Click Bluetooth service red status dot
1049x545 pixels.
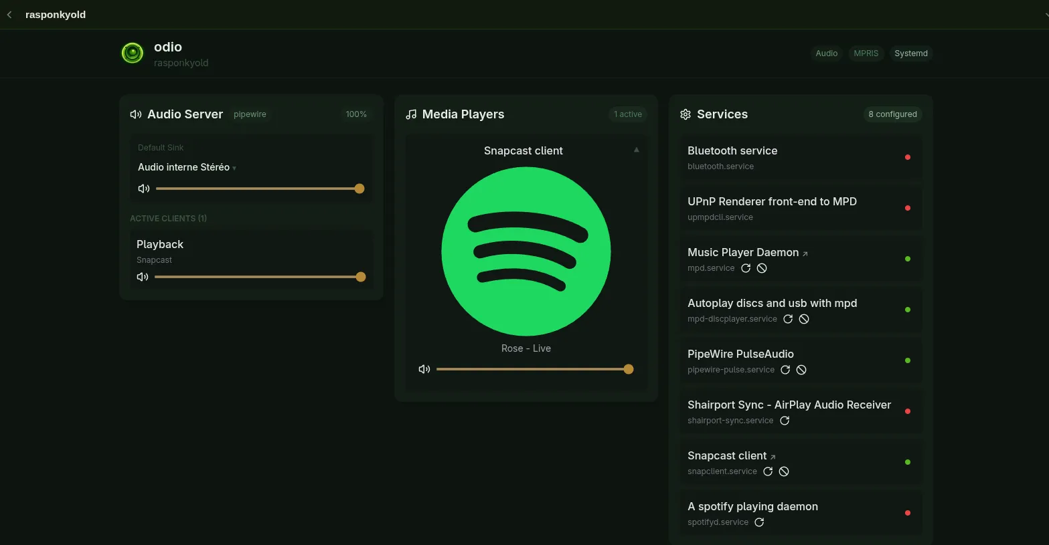(908, 157)
